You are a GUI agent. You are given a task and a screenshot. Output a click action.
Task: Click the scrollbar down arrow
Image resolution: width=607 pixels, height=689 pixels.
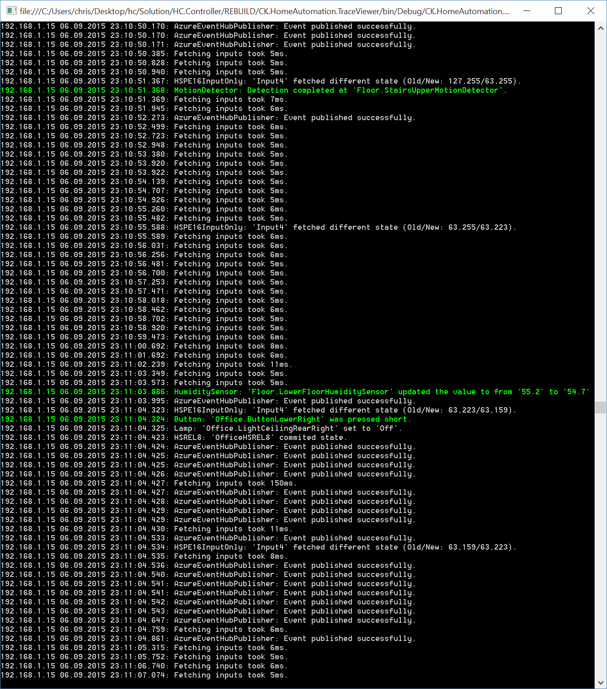pos(600,681)
